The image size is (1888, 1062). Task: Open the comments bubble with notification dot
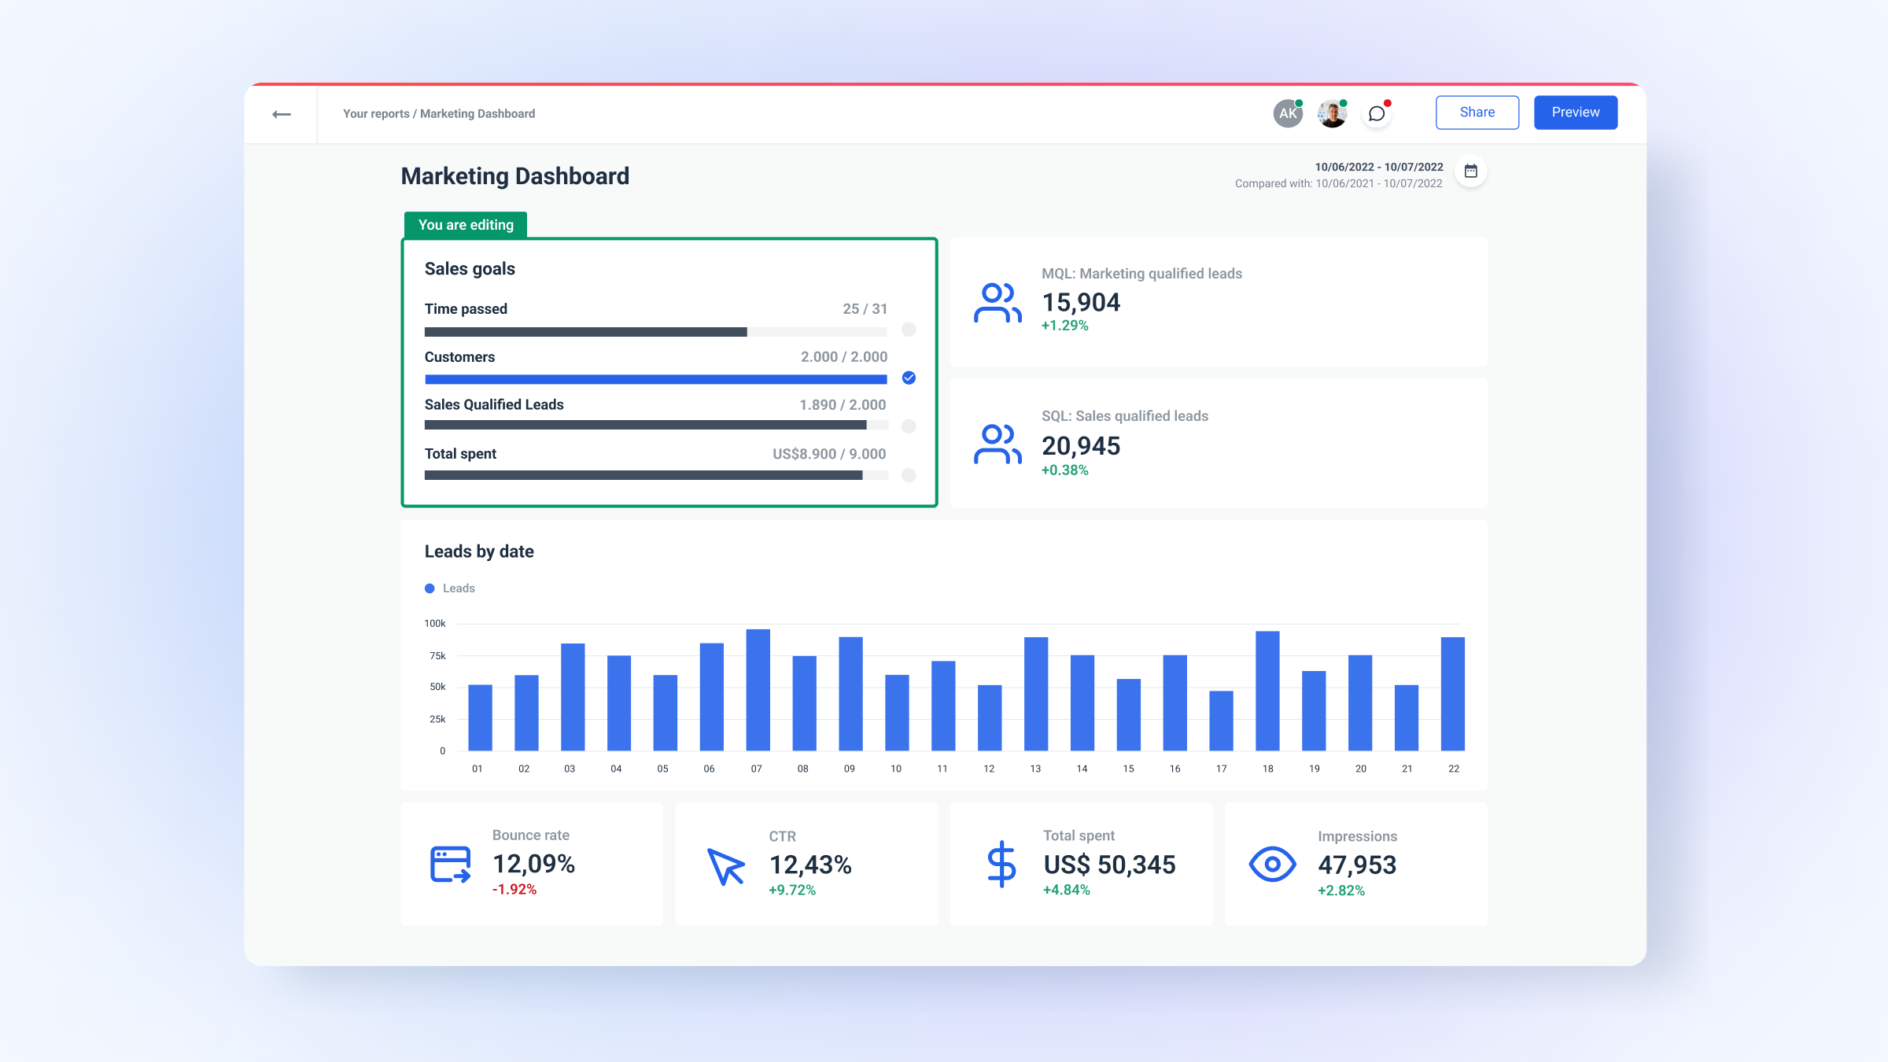point(1377,113)
